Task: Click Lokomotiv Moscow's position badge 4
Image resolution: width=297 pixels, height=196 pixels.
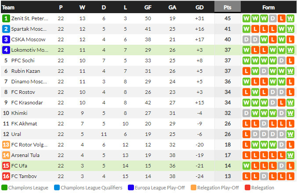Action: (6, 50)
